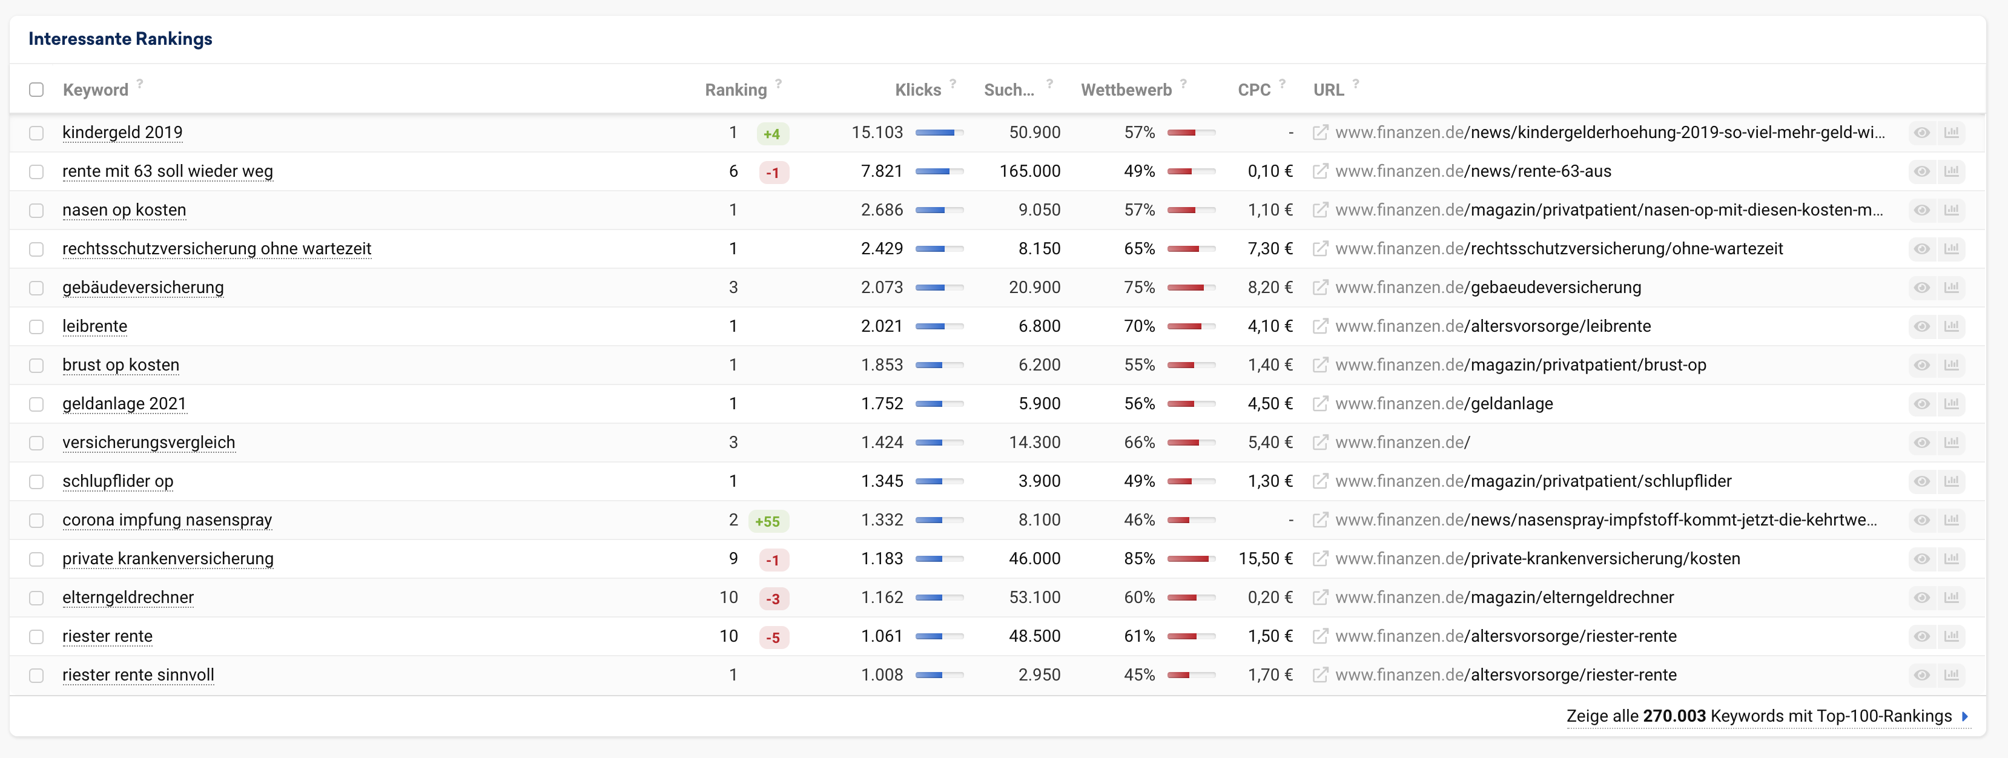The width and height of the screenshot is (2008, 758).
Task: Check the kindergeld 2019 row checkbox
Action: (37, 133)
